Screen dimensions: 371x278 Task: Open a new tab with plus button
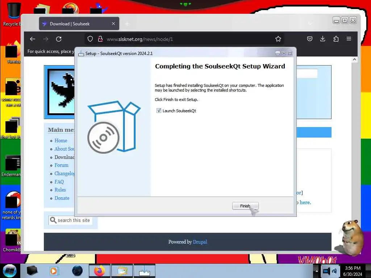click(127, 24)
